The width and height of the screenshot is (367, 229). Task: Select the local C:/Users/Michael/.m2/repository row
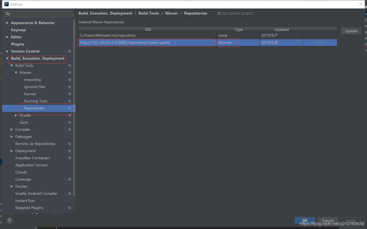coord(208,35)
